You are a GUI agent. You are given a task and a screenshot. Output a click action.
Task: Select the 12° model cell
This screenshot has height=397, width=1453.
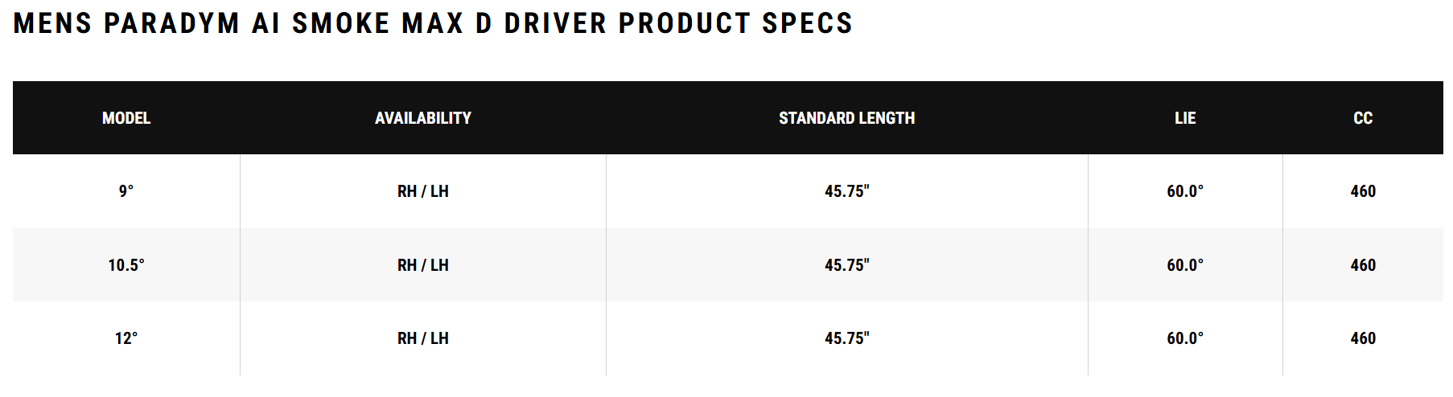[126, 338]
